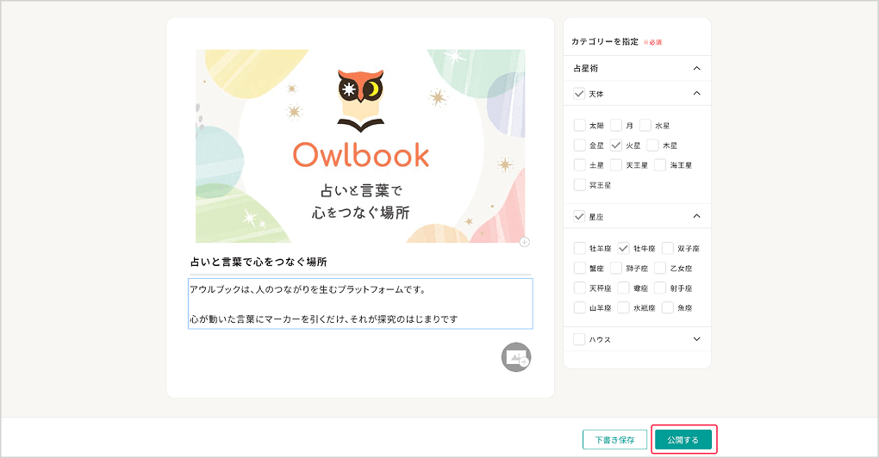Check the 水瓶座 checkbox
Image resolution: width=879 pixels, height=458 pixels.
pos(623,307)
